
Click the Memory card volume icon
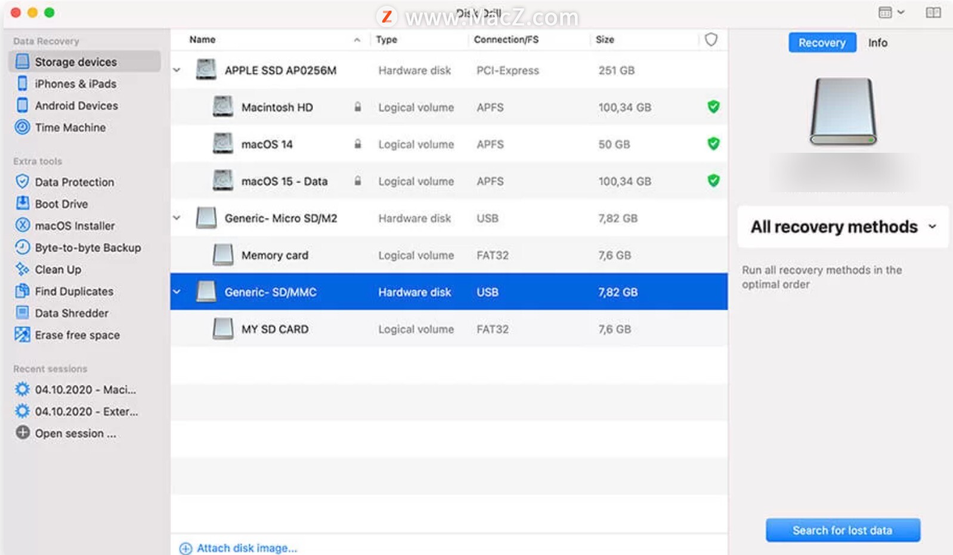coord(223,255)
